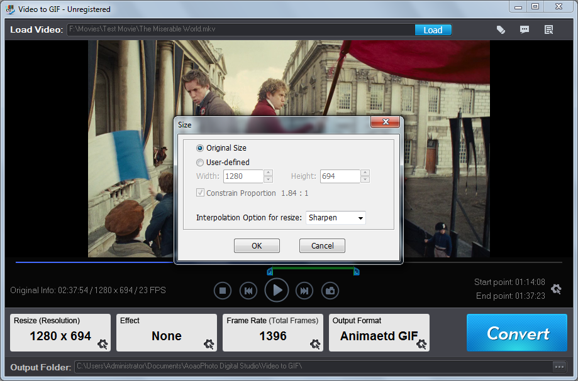This screenshot has height=381, width=578.
Task: Decrease Height with down stepper arrow
Action: pyautogui.click(x=365, y=180)
